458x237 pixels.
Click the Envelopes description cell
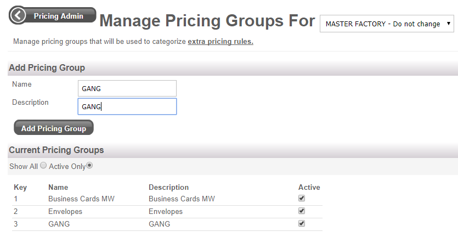coord(166,211)
